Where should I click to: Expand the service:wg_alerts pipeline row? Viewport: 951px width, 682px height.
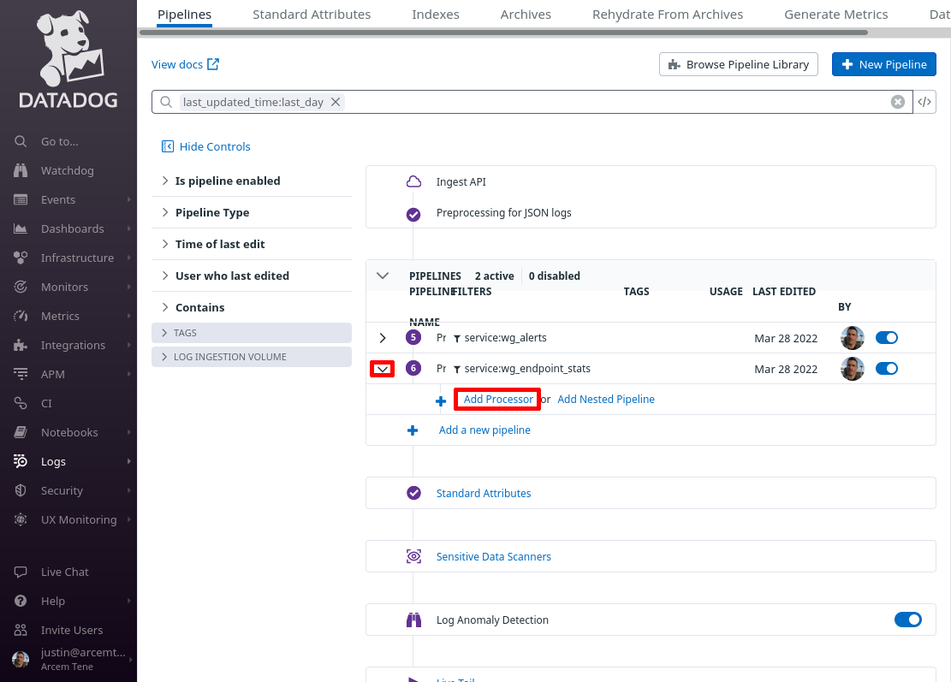point(382,338)
